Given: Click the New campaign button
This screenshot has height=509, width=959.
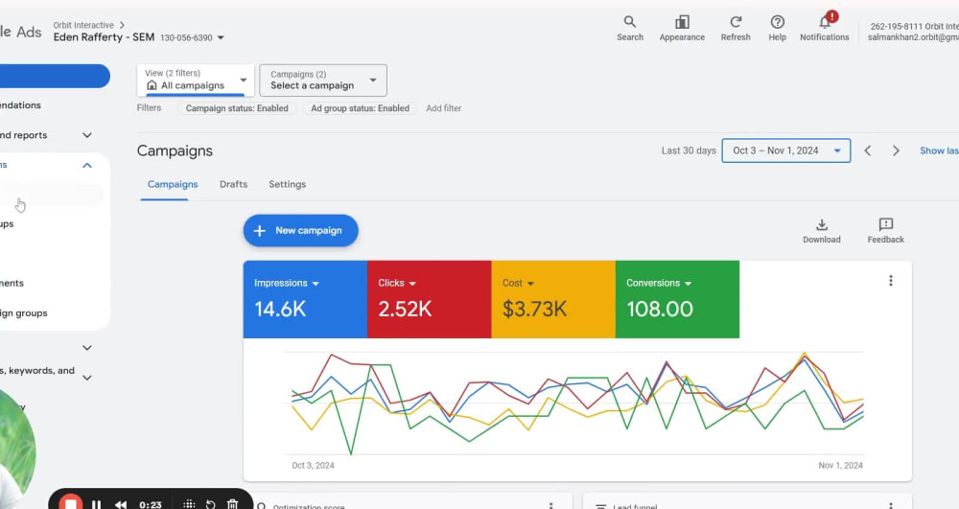Looking at the screenshot, I should tap(300, 230).
